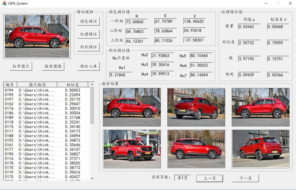Click H first-order moment field 72.60860
Screen dimensions: 296x190
click(x=137, y=22)
